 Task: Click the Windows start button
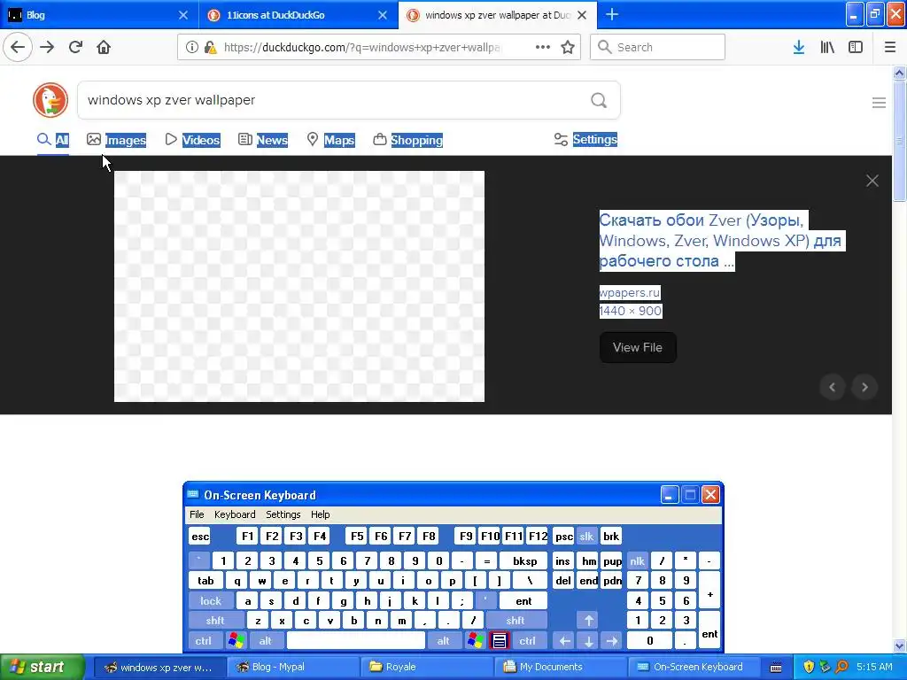42,667
